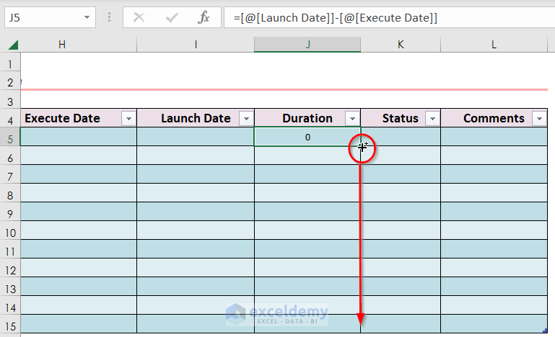Open the Duration filter dropdown
555x337 pixels.
pos(352,119)
